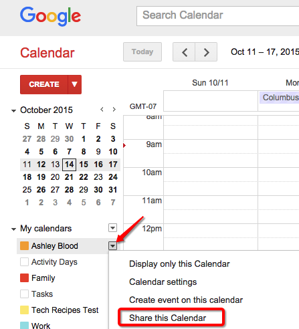The width and height of the screenshot is (299, 329).
Task: Toggle Ashley Blood calendar color box
Action: click(x=24, y=246)
